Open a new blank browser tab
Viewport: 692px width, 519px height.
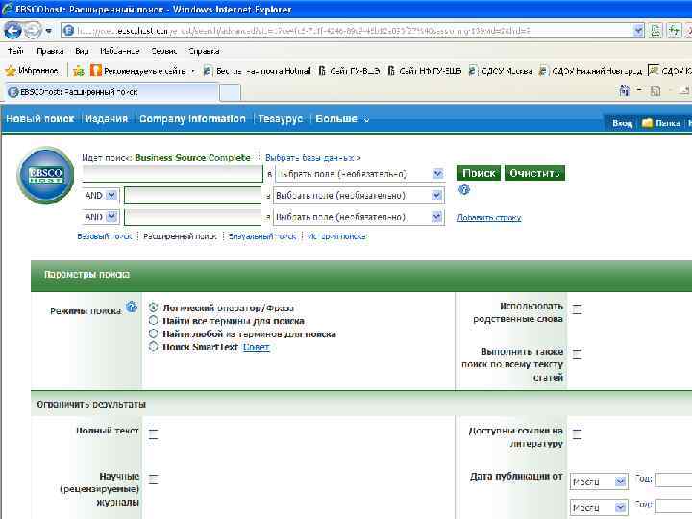click(x=230, y=92)
